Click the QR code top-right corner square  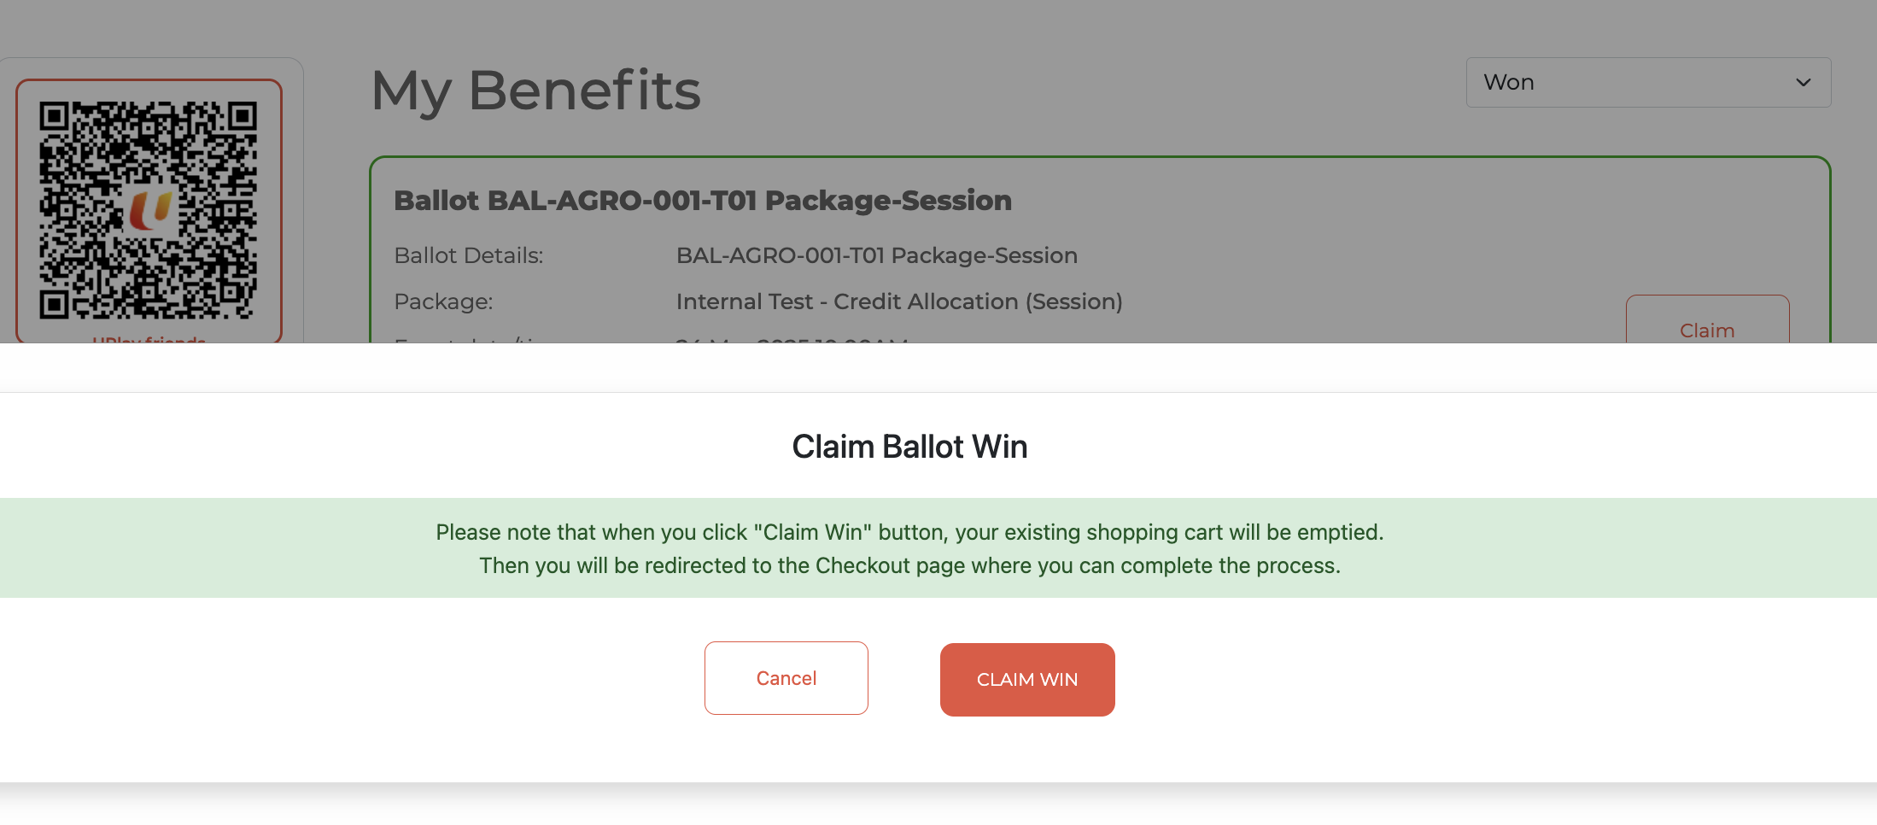242,117
